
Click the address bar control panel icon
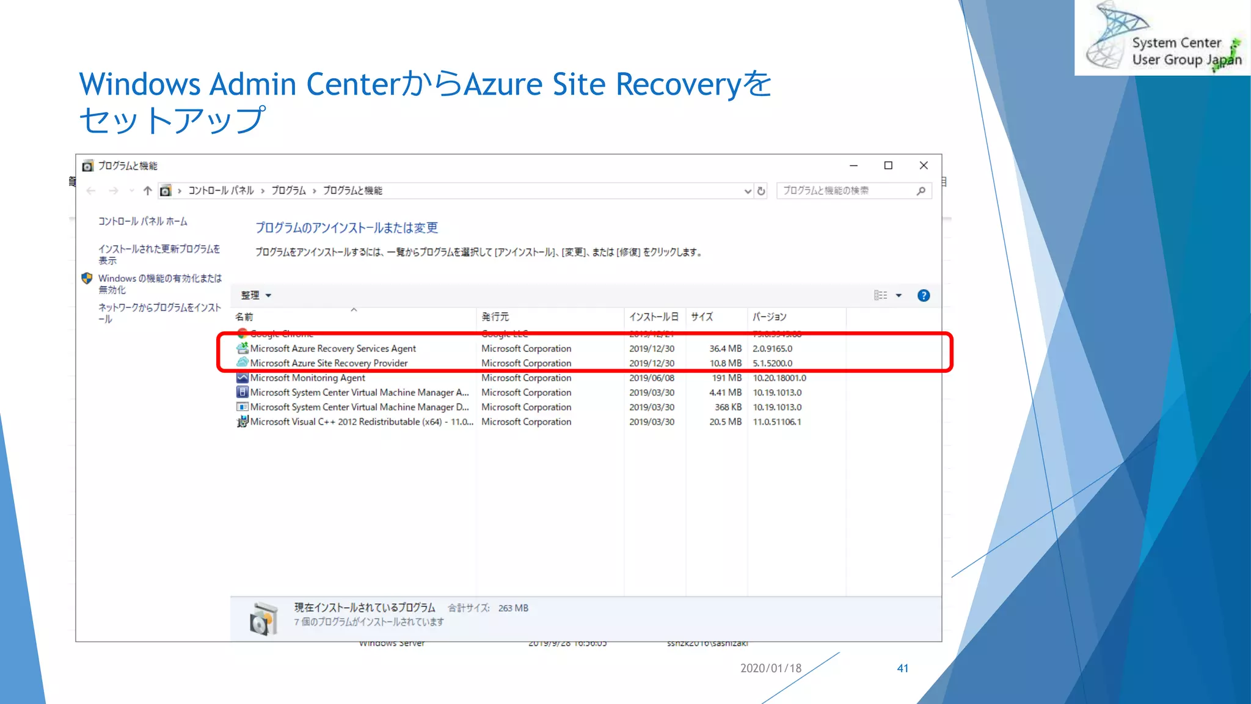click(166, 191)
